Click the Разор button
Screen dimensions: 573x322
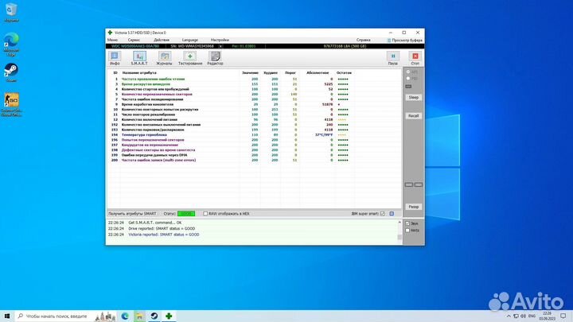(x=413, y=207)
